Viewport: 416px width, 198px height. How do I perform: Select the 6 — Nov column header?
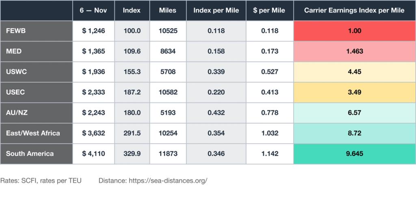[94, 11]
